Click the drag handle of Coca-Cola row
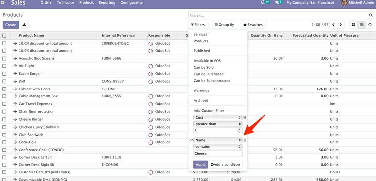Viewport: 376px width, 181px height. pos(15,142)
